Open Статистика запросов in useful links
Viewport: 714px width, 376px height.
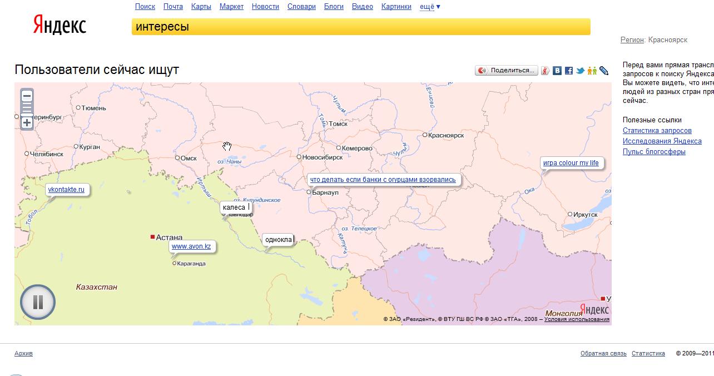point(657,131)
